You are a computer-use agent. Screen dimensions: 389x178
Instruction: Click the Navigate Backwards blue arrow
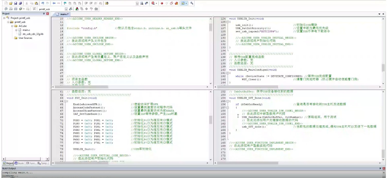coord(54,3)
